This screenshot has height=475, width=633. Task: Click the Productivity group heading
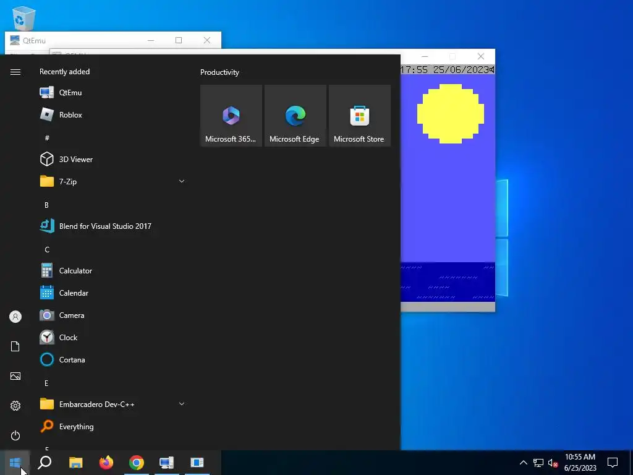[219, 72]
